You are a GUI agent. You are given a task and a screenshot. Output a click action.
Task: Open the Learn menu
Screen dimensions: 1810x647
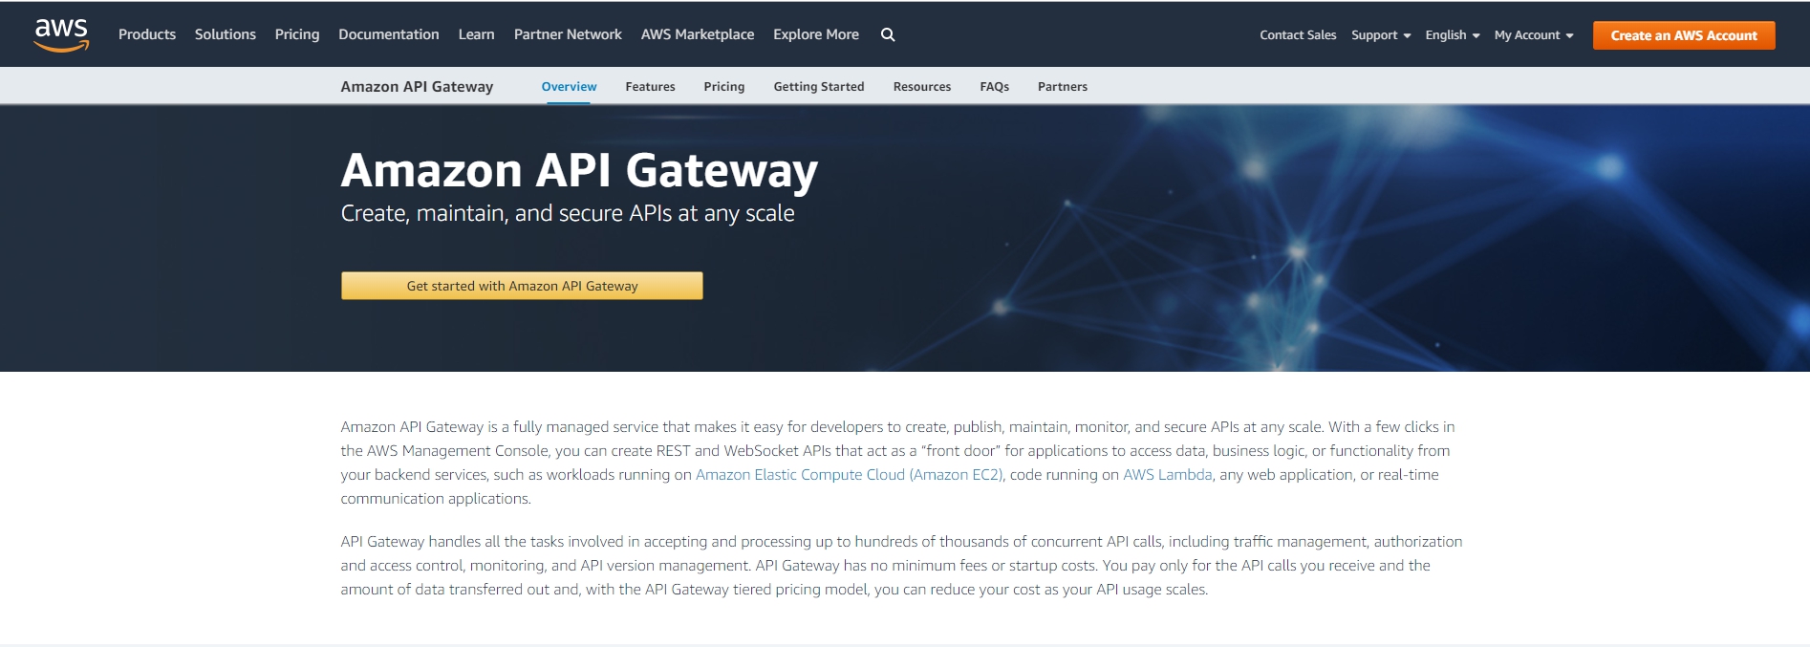[x=476, y=34]
